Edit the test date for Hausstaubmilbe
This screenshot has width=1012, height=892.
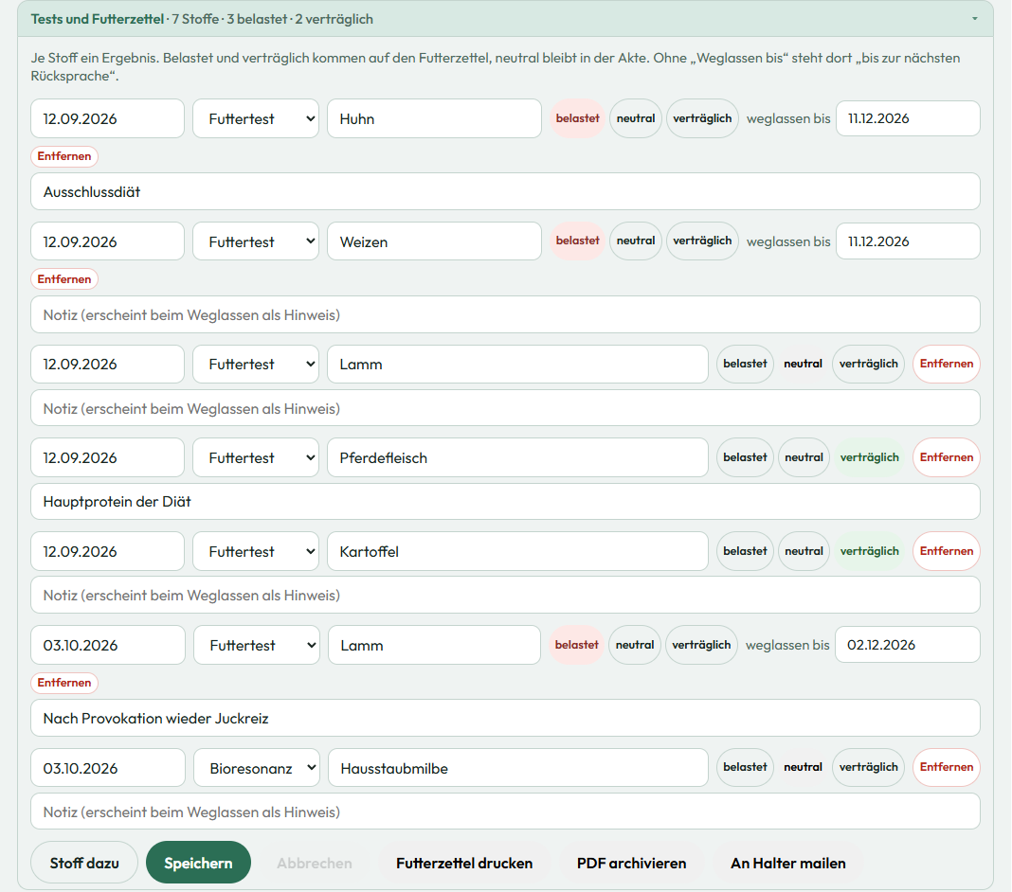tap(108, 768)
